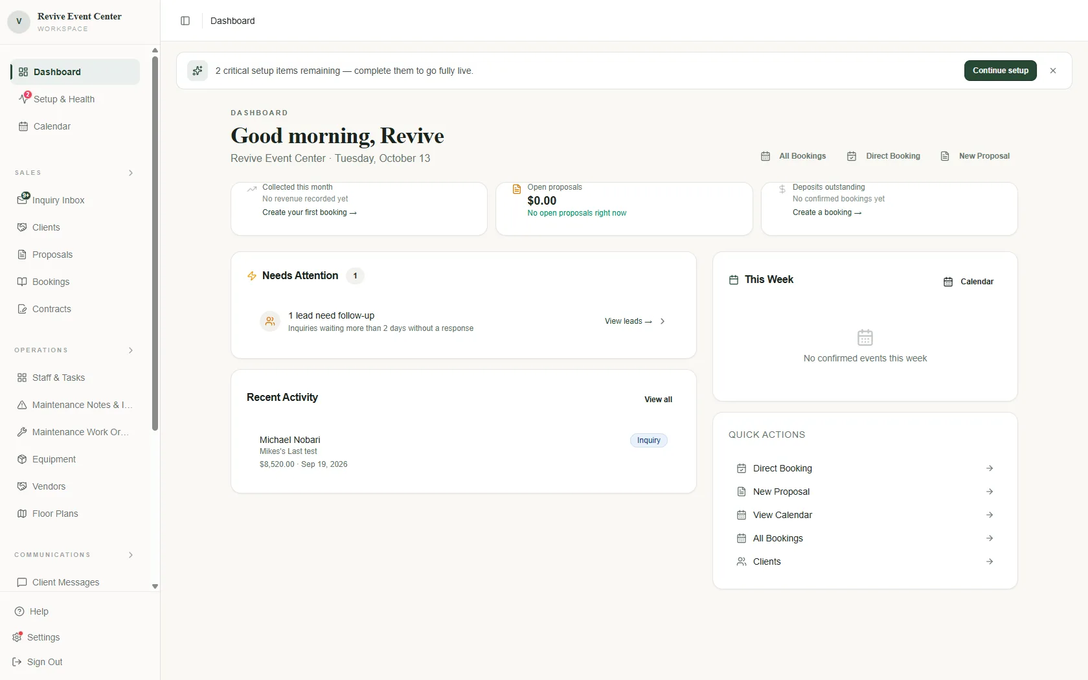Click the View Calendar icon in Quick Actions

742,515
